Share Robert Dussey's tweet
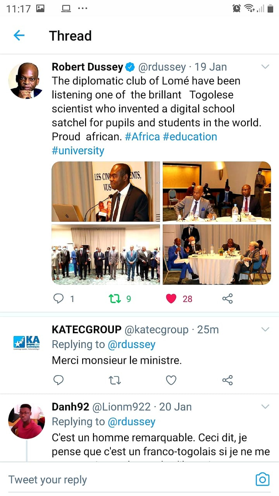The width and height of the screenshot is (279, 496). [x=227, y=298]
